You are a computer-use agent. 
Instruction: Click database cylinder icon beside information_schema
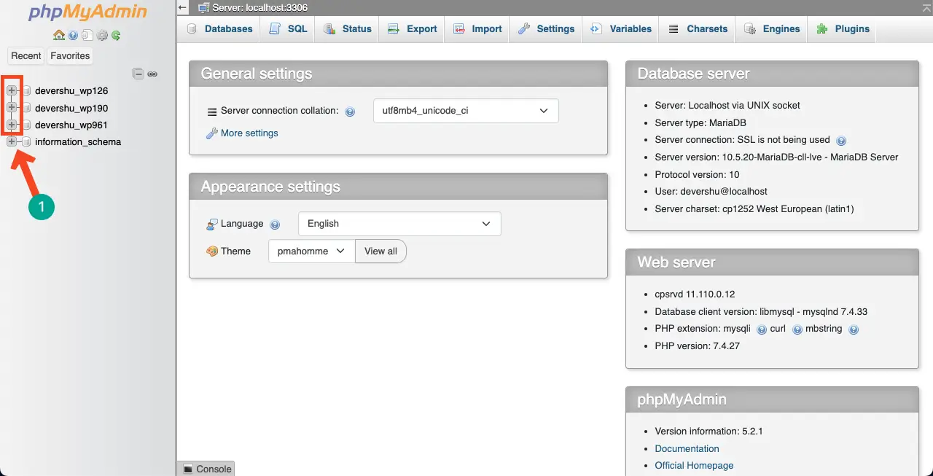[27, 142]
